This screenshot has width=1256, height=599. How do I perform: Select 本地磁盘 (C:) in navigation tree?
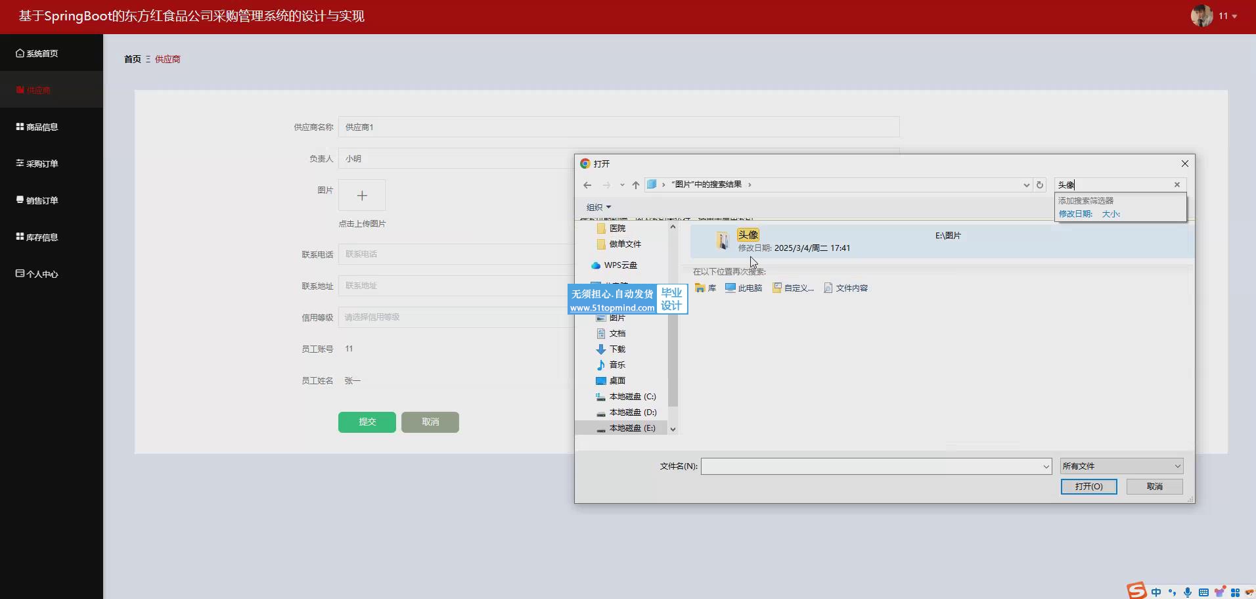click(632, 397)
